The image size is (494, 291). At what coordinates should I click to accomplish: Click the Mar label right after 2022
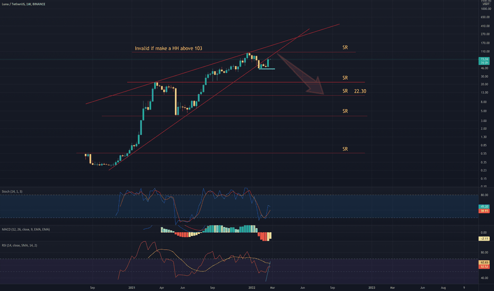[x=272, y=287]
